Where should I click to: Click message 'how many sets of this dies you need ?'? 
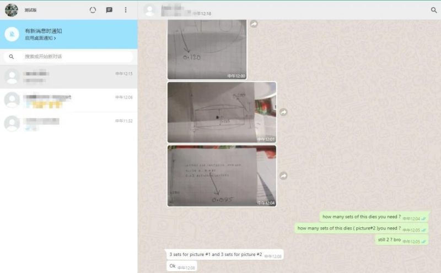tap(374, 217)
